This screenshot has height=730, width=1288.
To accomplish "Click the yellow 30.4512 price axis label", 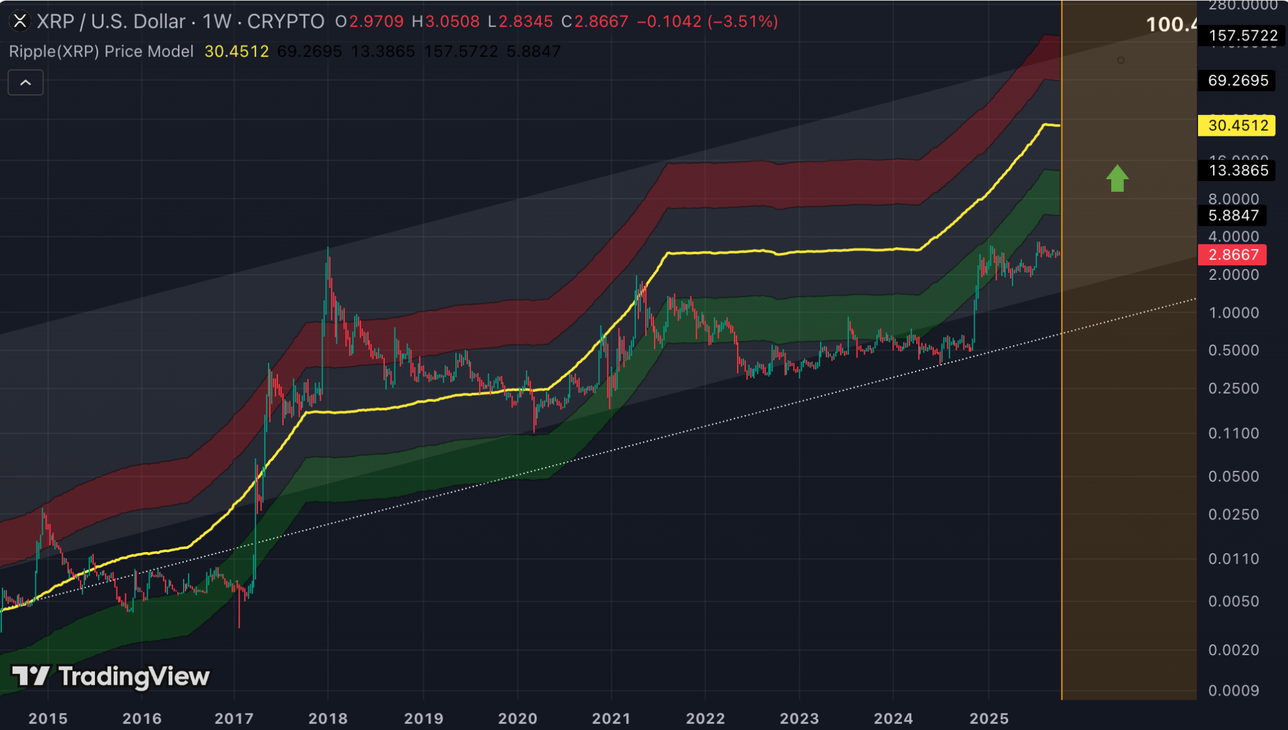I will (1237, 126).
